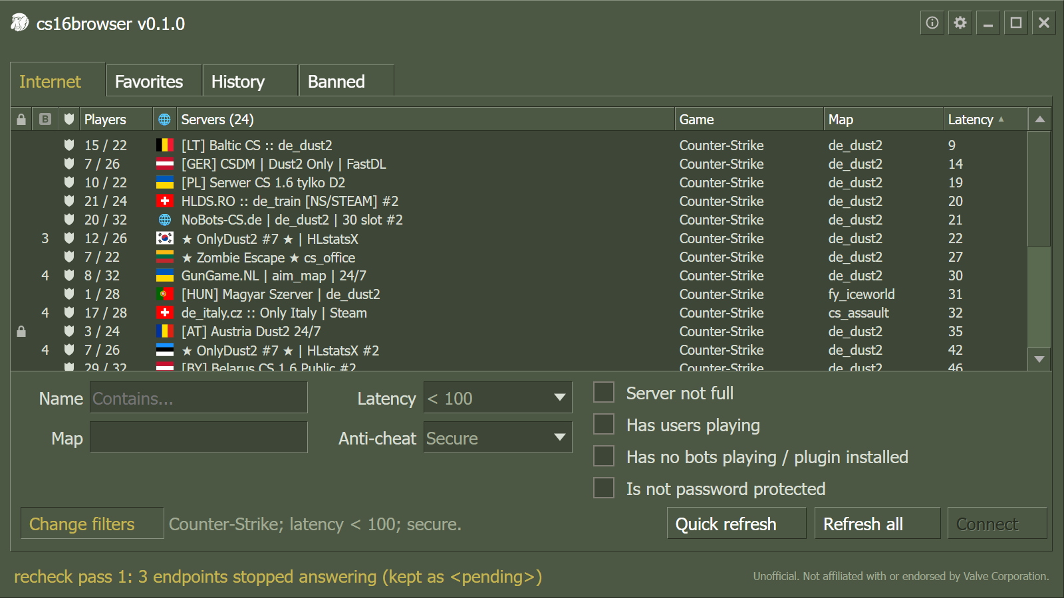The width and height of the screenshot is (1064, 598).
Task: Click secure shield on 20 / 32 players row
Action: [69, 219]
